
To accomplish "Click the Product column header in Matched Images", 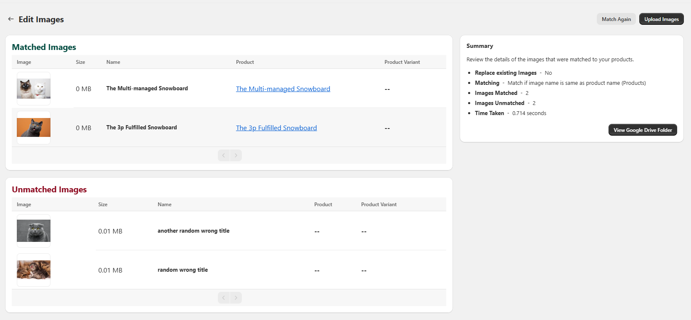I will pos(245,62).
